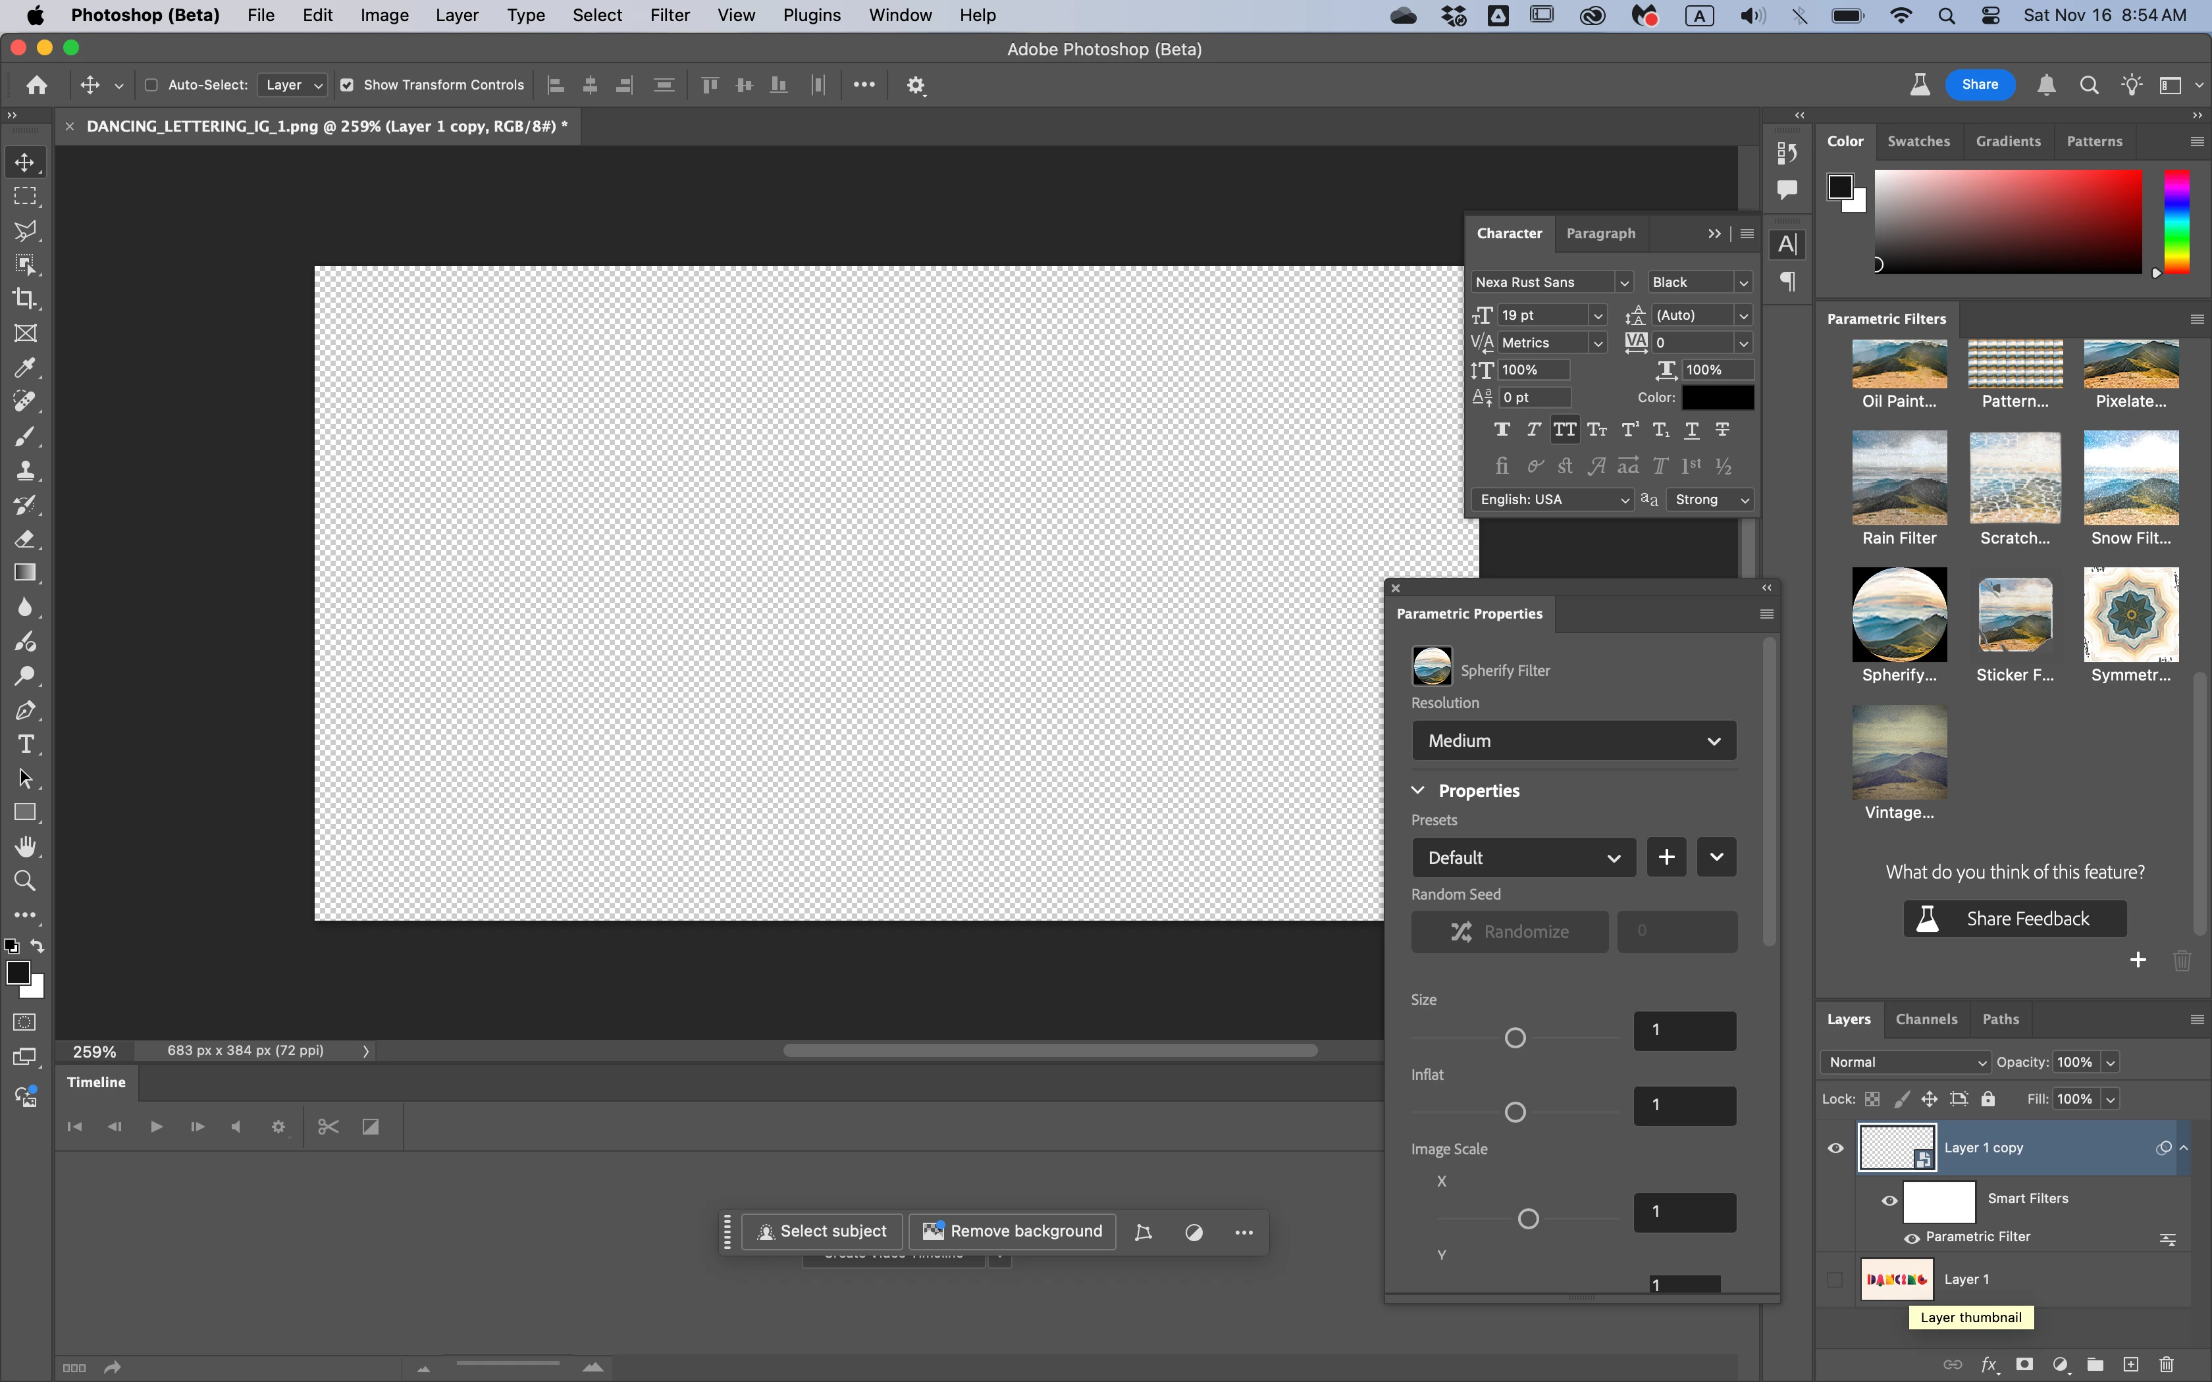Select the Crop tool
This screenshot has height=1382, width=2212.
point(24,299)
